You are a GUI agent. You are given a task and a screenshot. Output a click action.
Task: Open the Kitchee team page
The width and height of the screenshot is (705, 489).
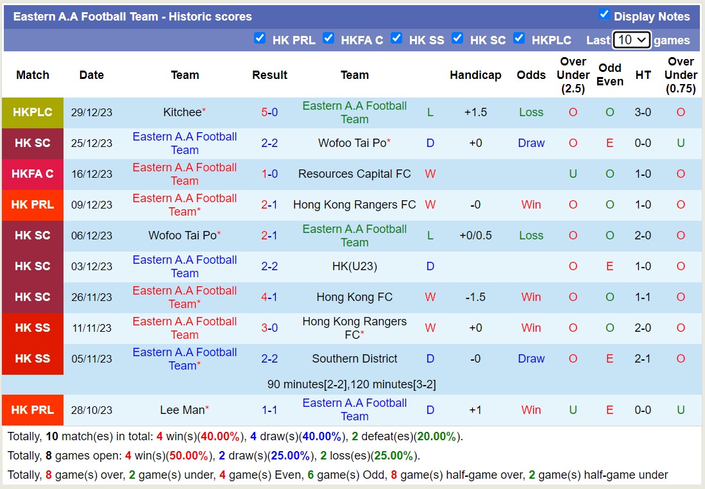(x=182, y=112)
